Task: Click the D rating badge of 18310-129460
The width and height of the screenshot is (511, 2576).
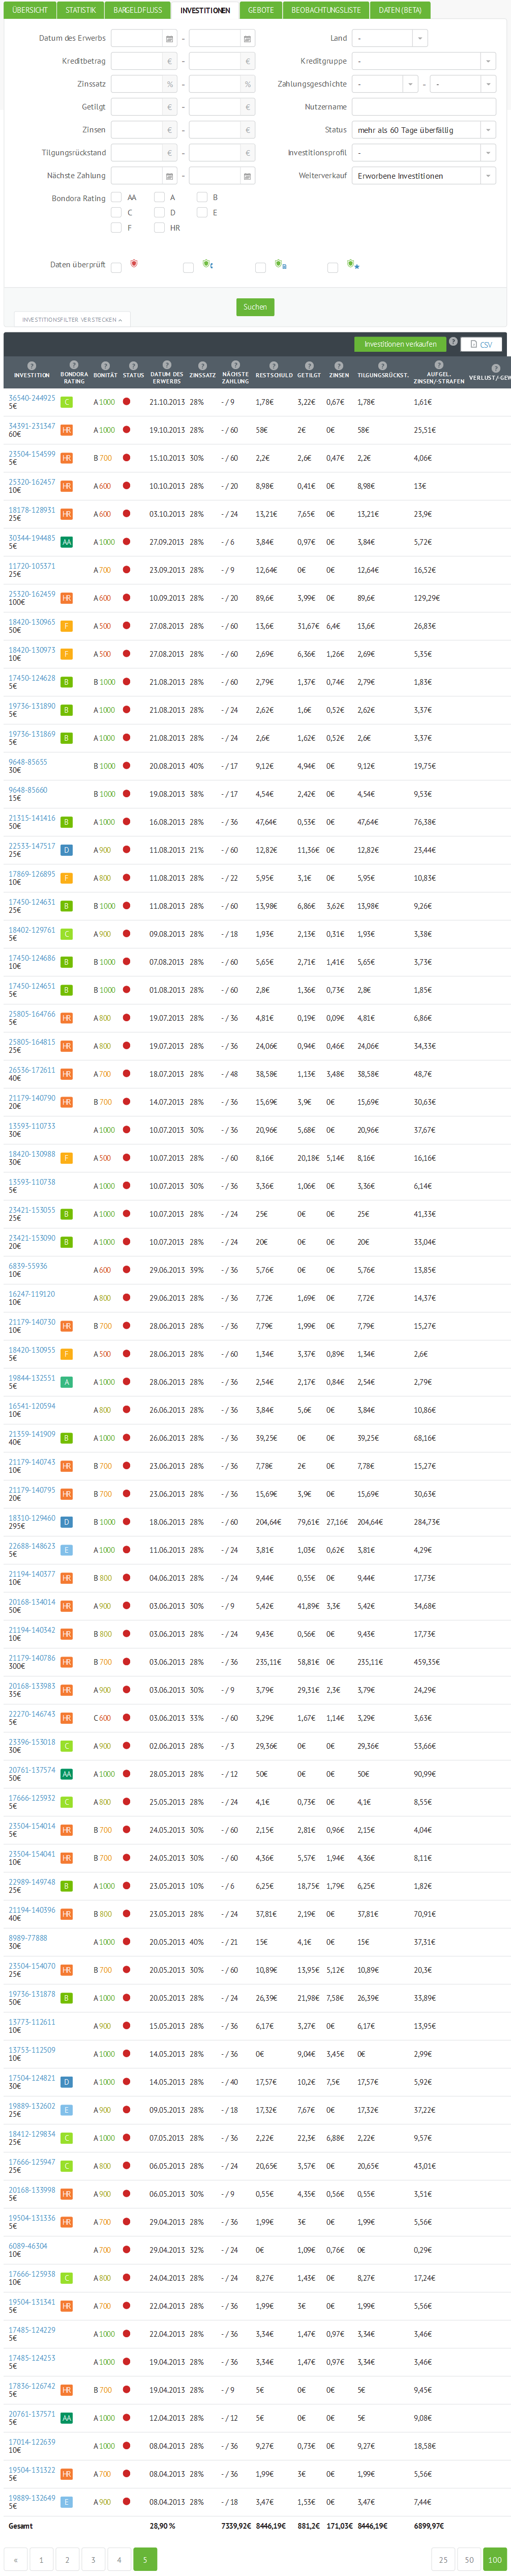Action: click(67, 1522)
